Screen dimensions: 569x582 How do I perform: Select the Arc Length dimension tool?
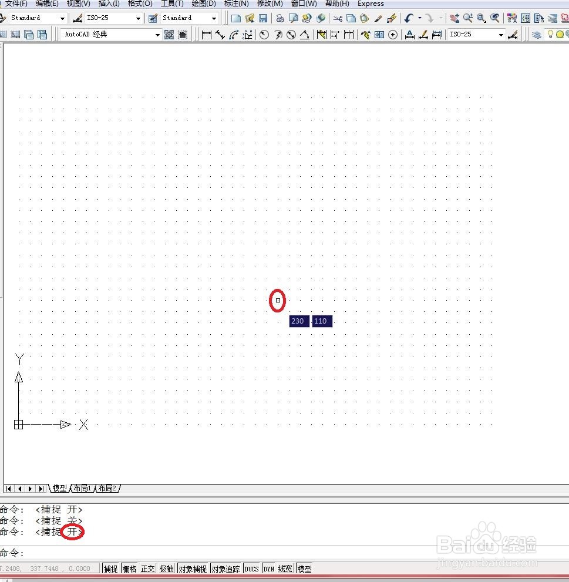pos(234,35)
